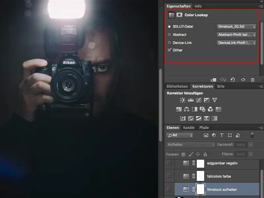Select the layer mask icon in Eigenschaften
Image resolution: width=264 pixels, height=198 pixels.
point(179,15)
